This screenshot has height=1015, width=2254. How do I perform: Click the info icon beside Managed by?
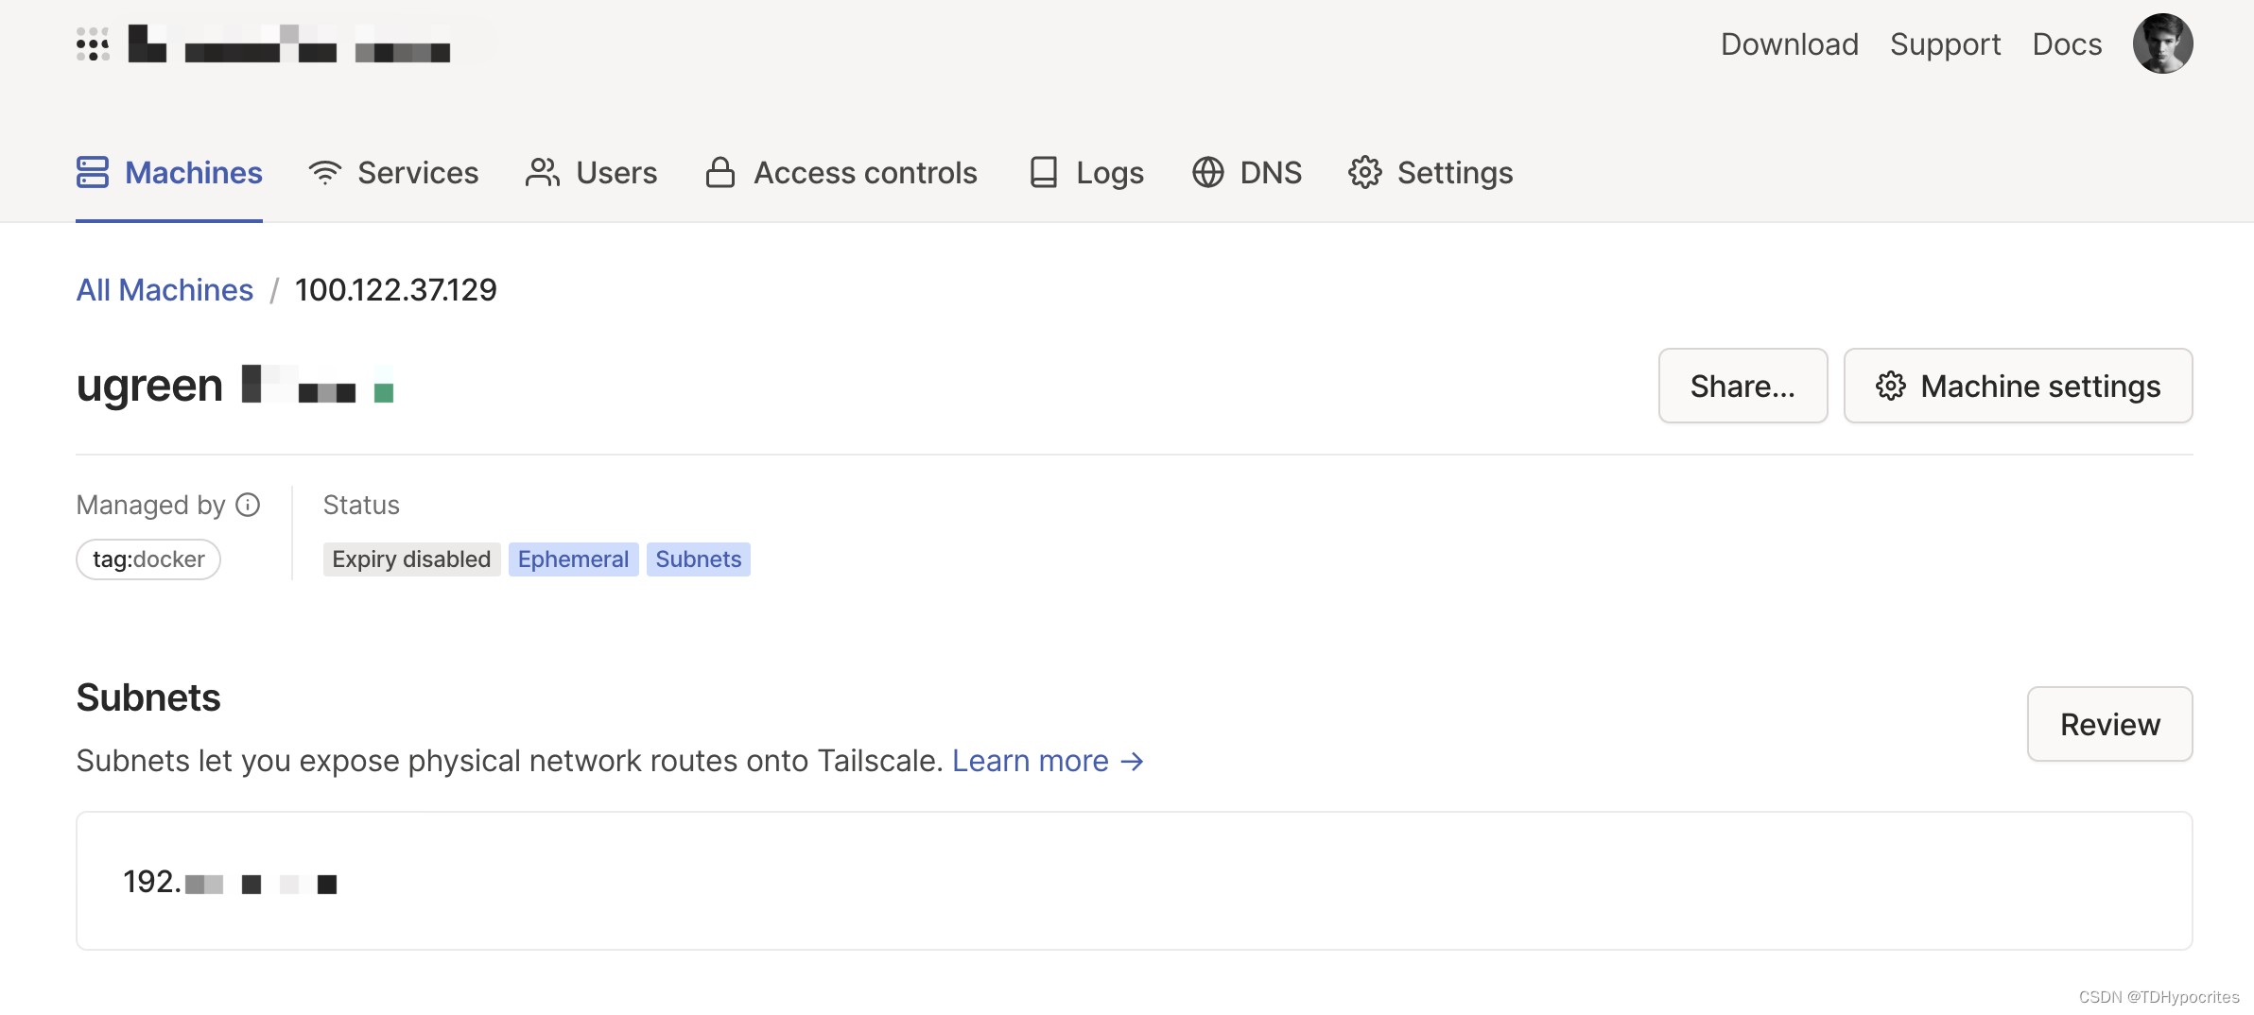point(248,505)
